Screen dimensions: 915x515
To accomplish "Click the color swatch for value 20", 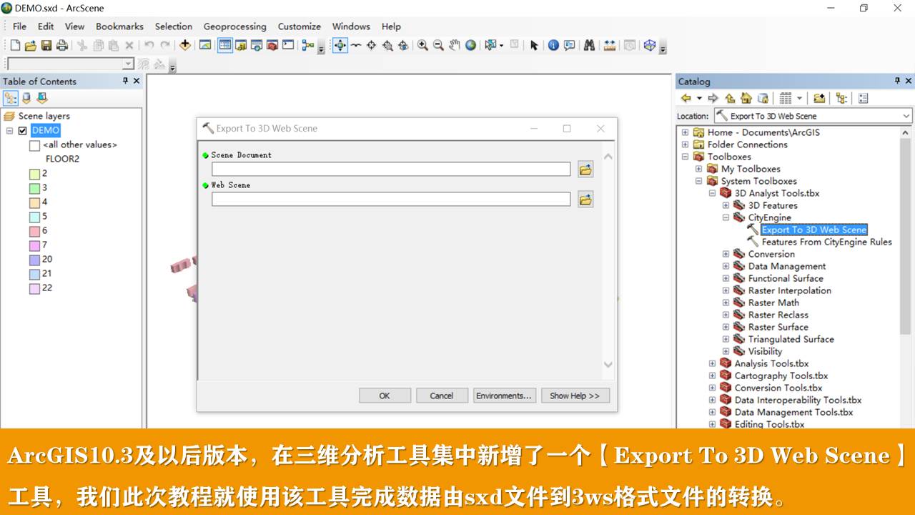I will [34, 260].
